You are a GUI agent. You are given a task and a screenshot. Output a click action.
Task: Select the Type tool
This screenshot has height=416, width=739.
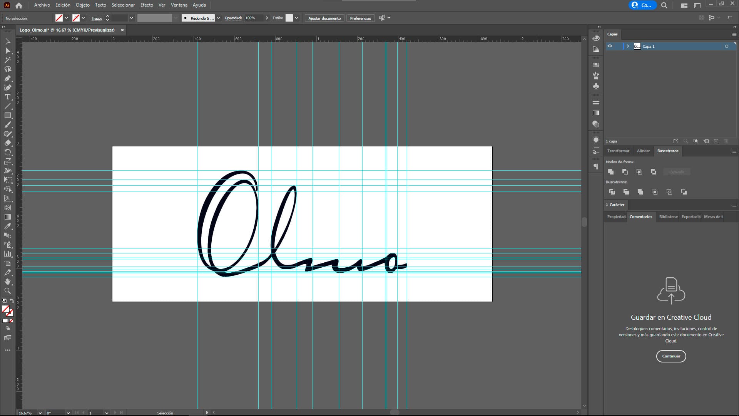(x=7, y=97)
